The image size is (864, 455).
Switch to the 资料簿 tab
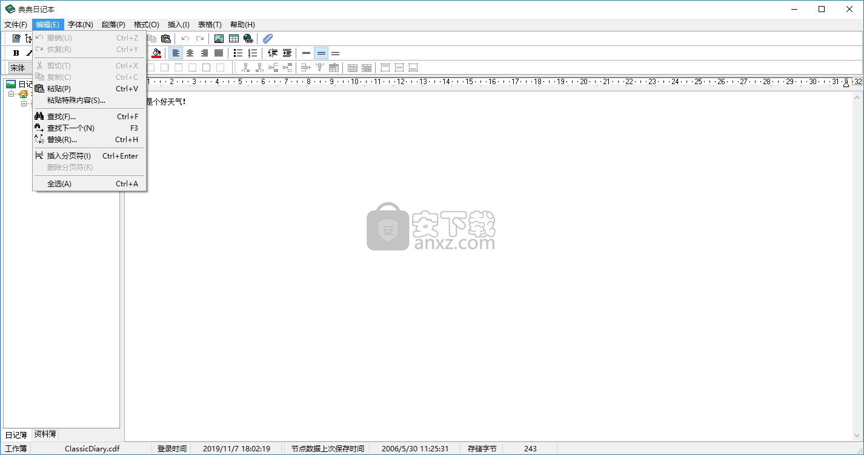tap(45, 434)
